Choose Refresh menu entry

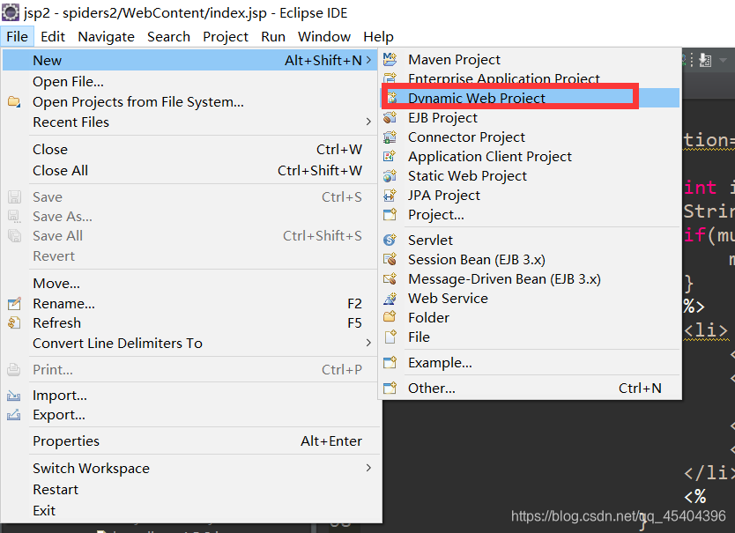191,322
